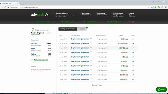The image size is (168, 94).
Task: Click the status checkmark in the 54.41 row
Action: click(133, 39)
